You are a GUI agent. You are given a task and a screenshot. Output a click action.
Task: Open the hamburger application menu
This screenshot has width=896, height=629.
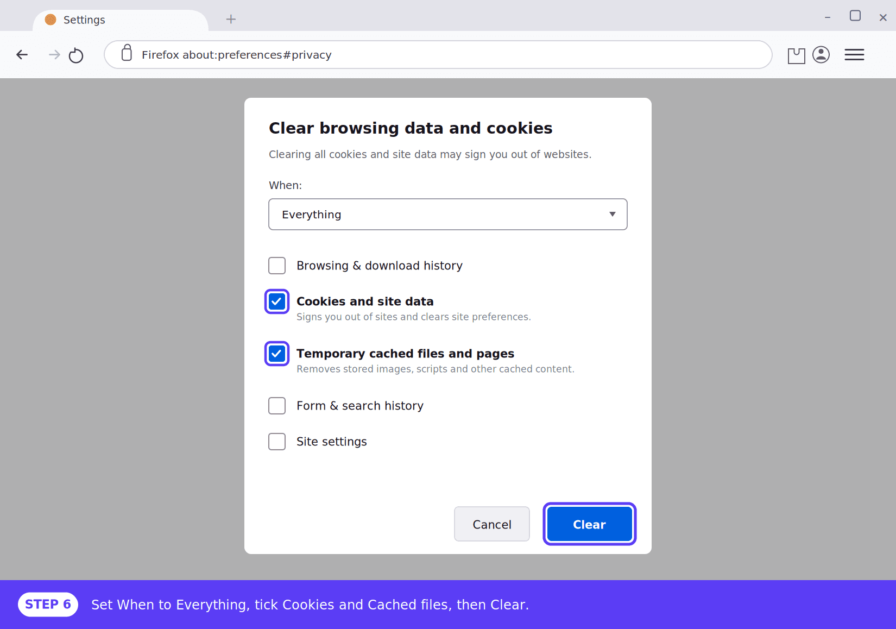tap(854, 54)
